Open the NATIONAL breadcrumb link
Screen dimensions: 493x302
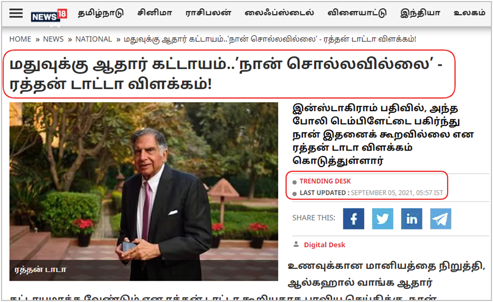pyautogui.click(x=93, y=39)
